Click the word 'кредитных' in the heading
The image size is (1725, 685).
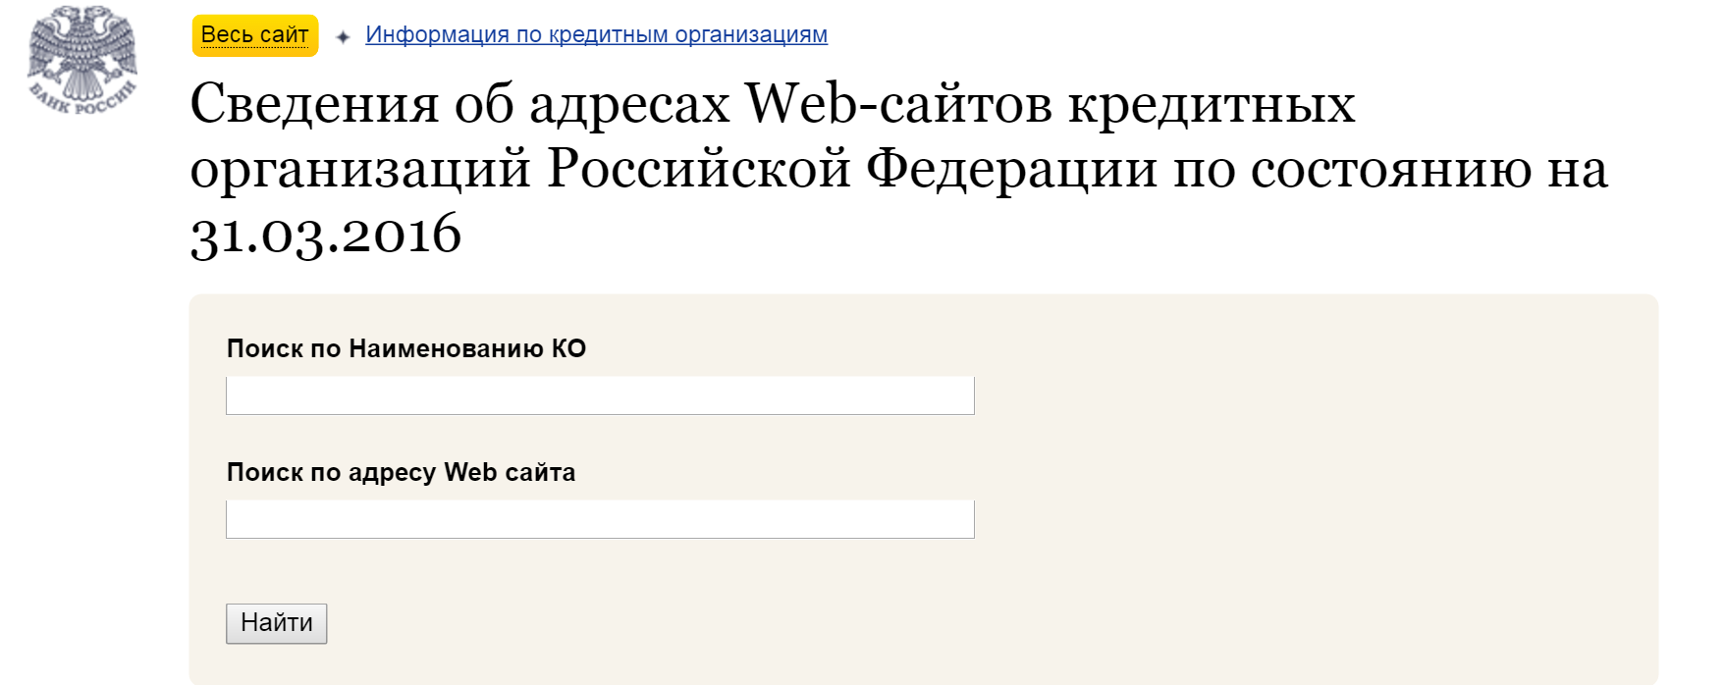[1212, 103]
